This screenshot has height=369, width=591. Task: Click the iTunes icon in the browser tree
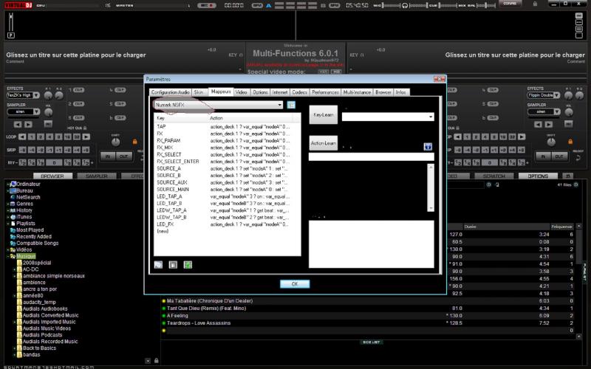tap(12, 217)
